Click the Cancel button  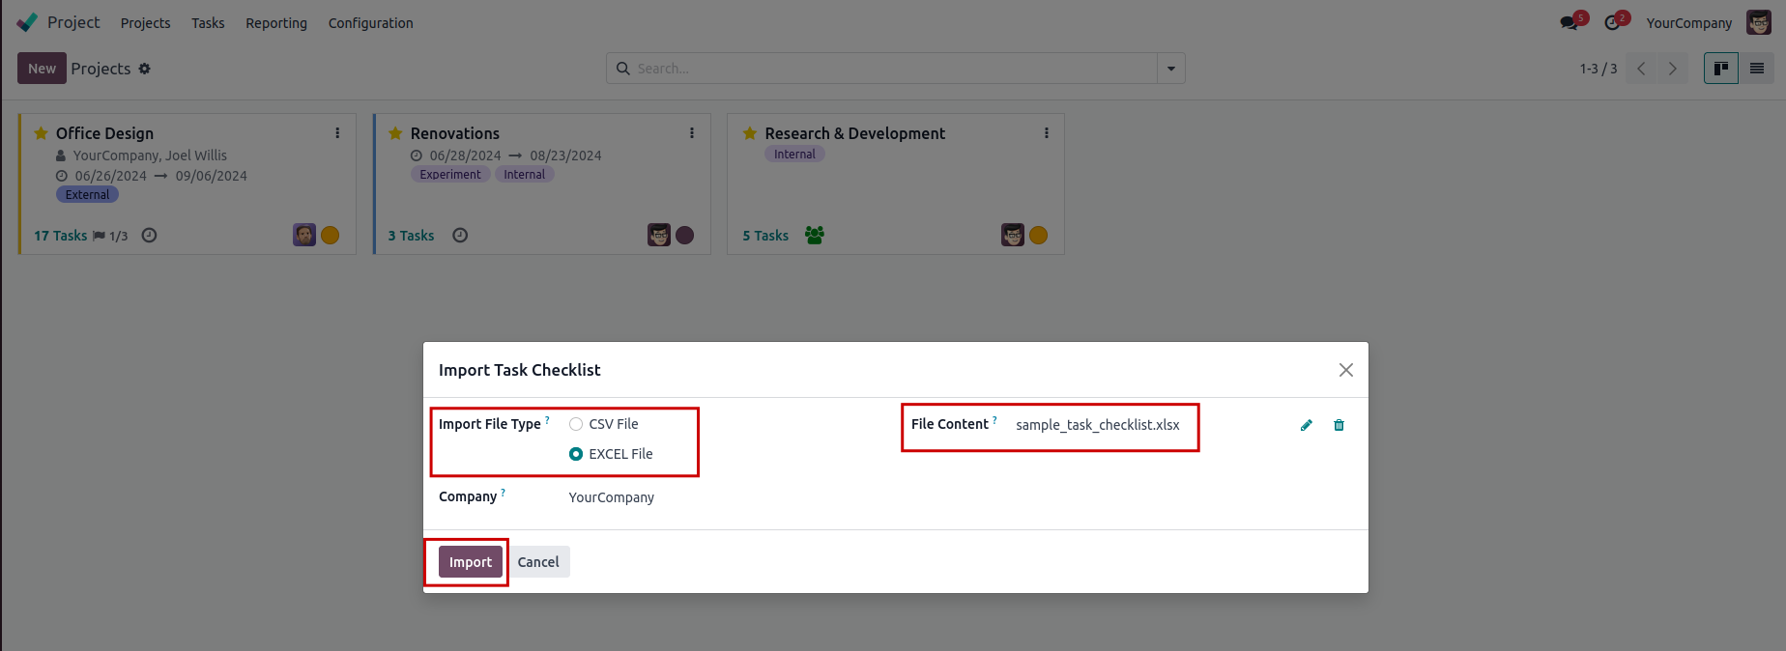tap(538, 562)
